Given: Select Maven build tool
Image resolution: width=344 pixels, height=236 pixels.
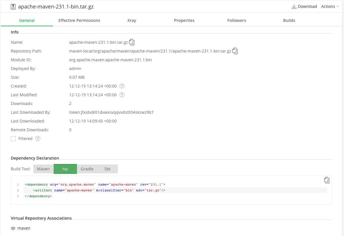Looking at the screenshot, I should [43, 169].
